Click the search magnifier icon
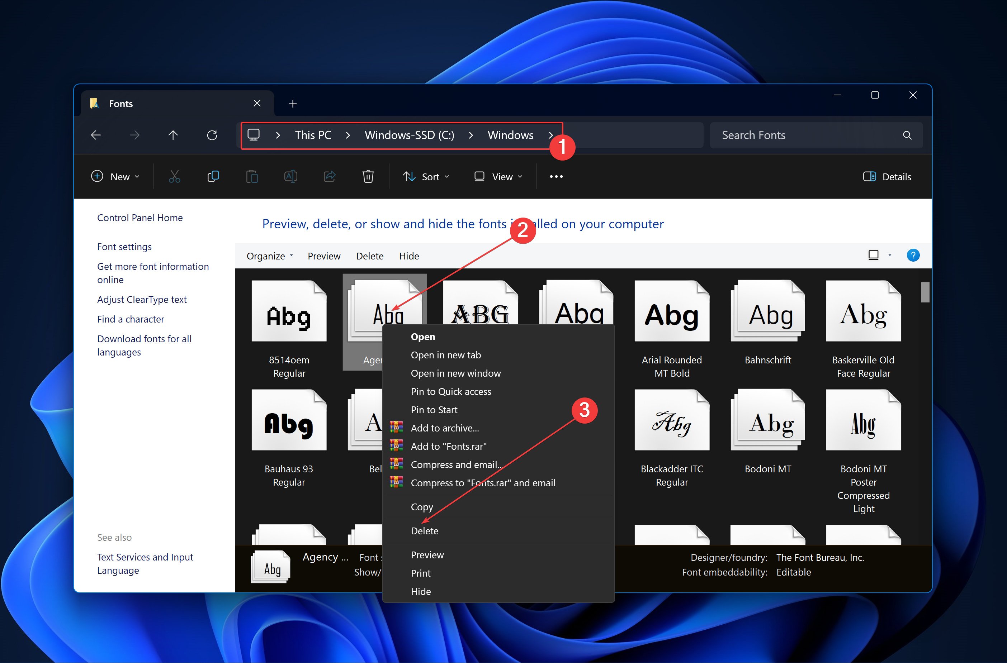The image size is (1007, 663). pos(907,135)
